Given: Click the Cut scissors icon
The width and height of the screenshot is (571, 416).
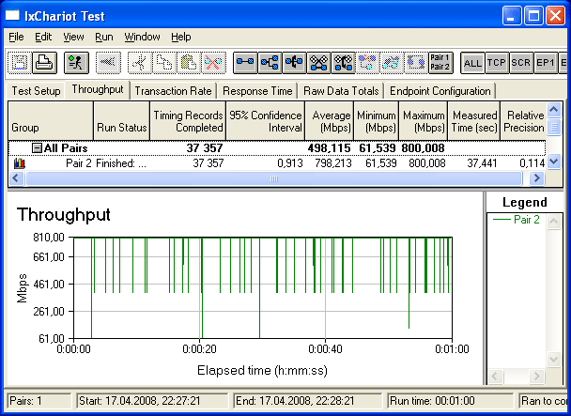Looking at the screenshot, I should tap(140, 63).
